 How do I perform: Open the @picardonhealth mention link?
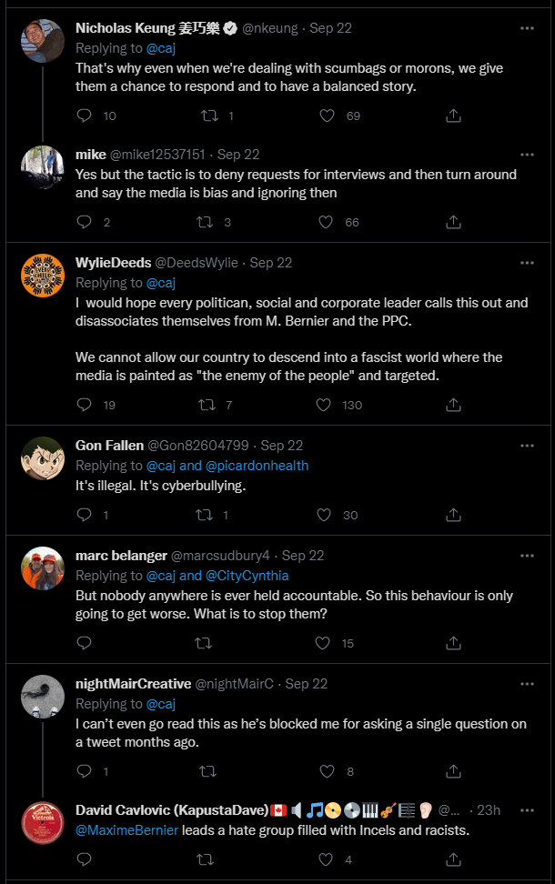tap(257, 466)
